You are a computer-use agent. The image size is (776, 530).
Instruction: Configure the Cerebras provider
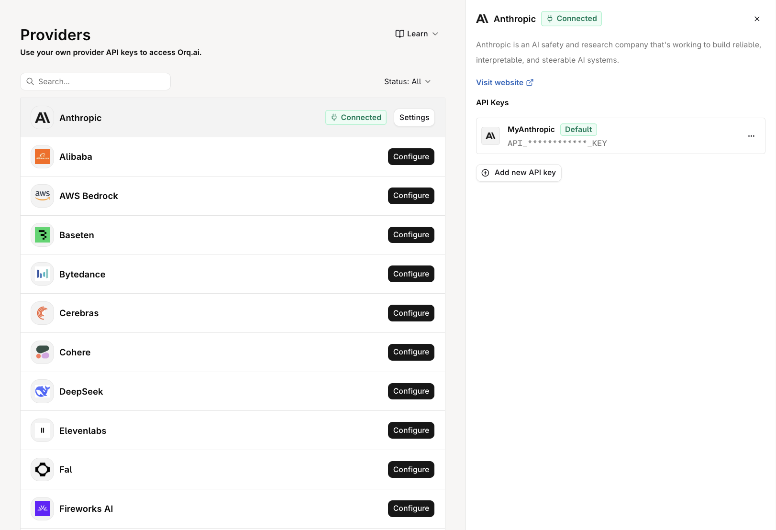coord(411,313)
